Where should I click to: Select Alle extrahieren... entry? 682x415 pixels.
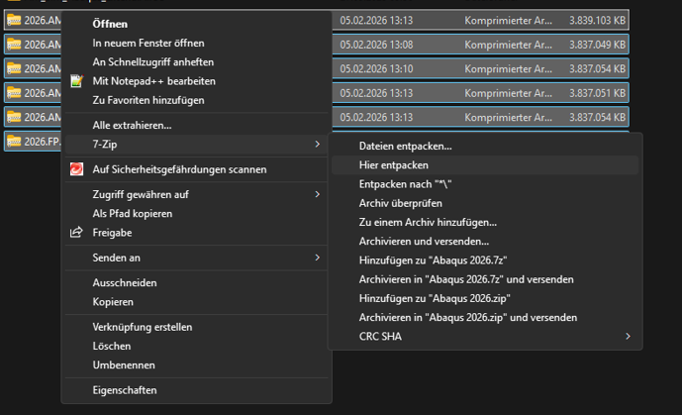132,126
